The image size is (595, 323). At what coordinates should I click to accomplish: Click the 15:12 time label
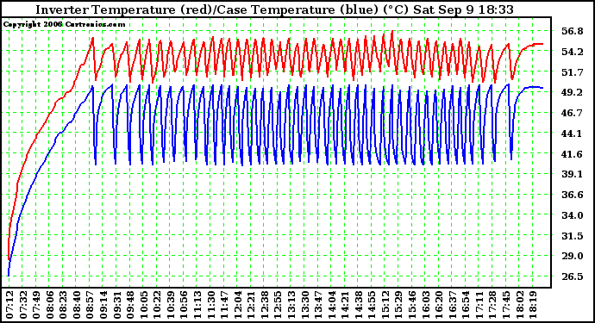(385, 305)
